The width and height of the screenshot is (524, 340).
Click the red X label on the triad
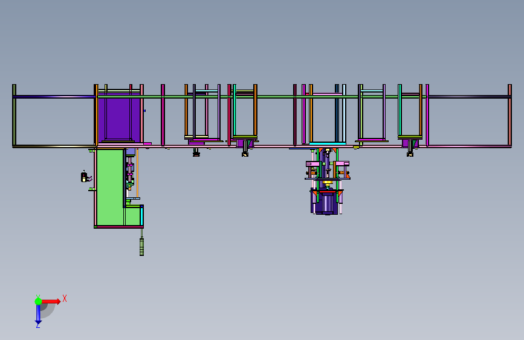pyautogui.click(x=65, y=298)
